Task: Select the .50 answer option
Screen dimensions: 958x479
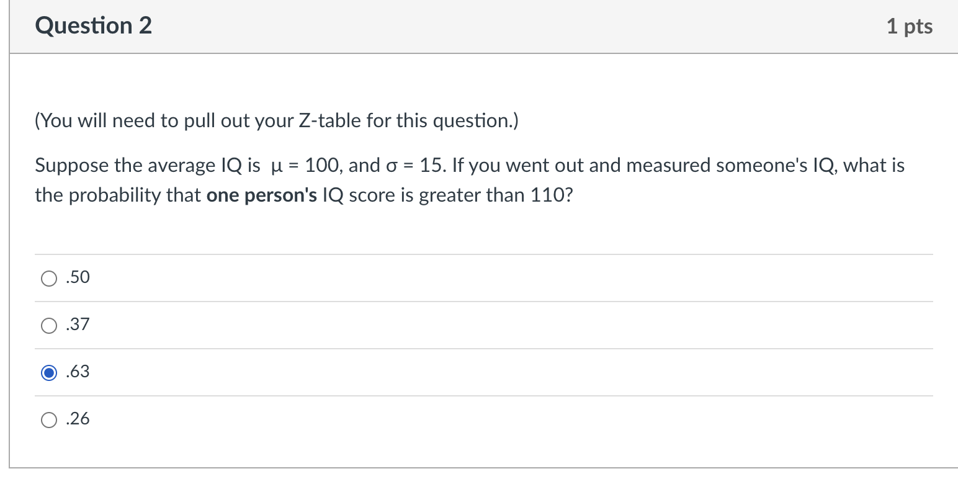Action: 48,278
